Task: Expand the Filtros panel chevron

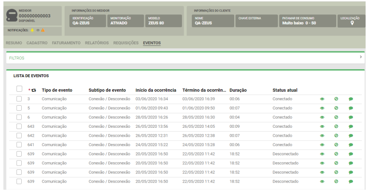Action: [360, 57]
